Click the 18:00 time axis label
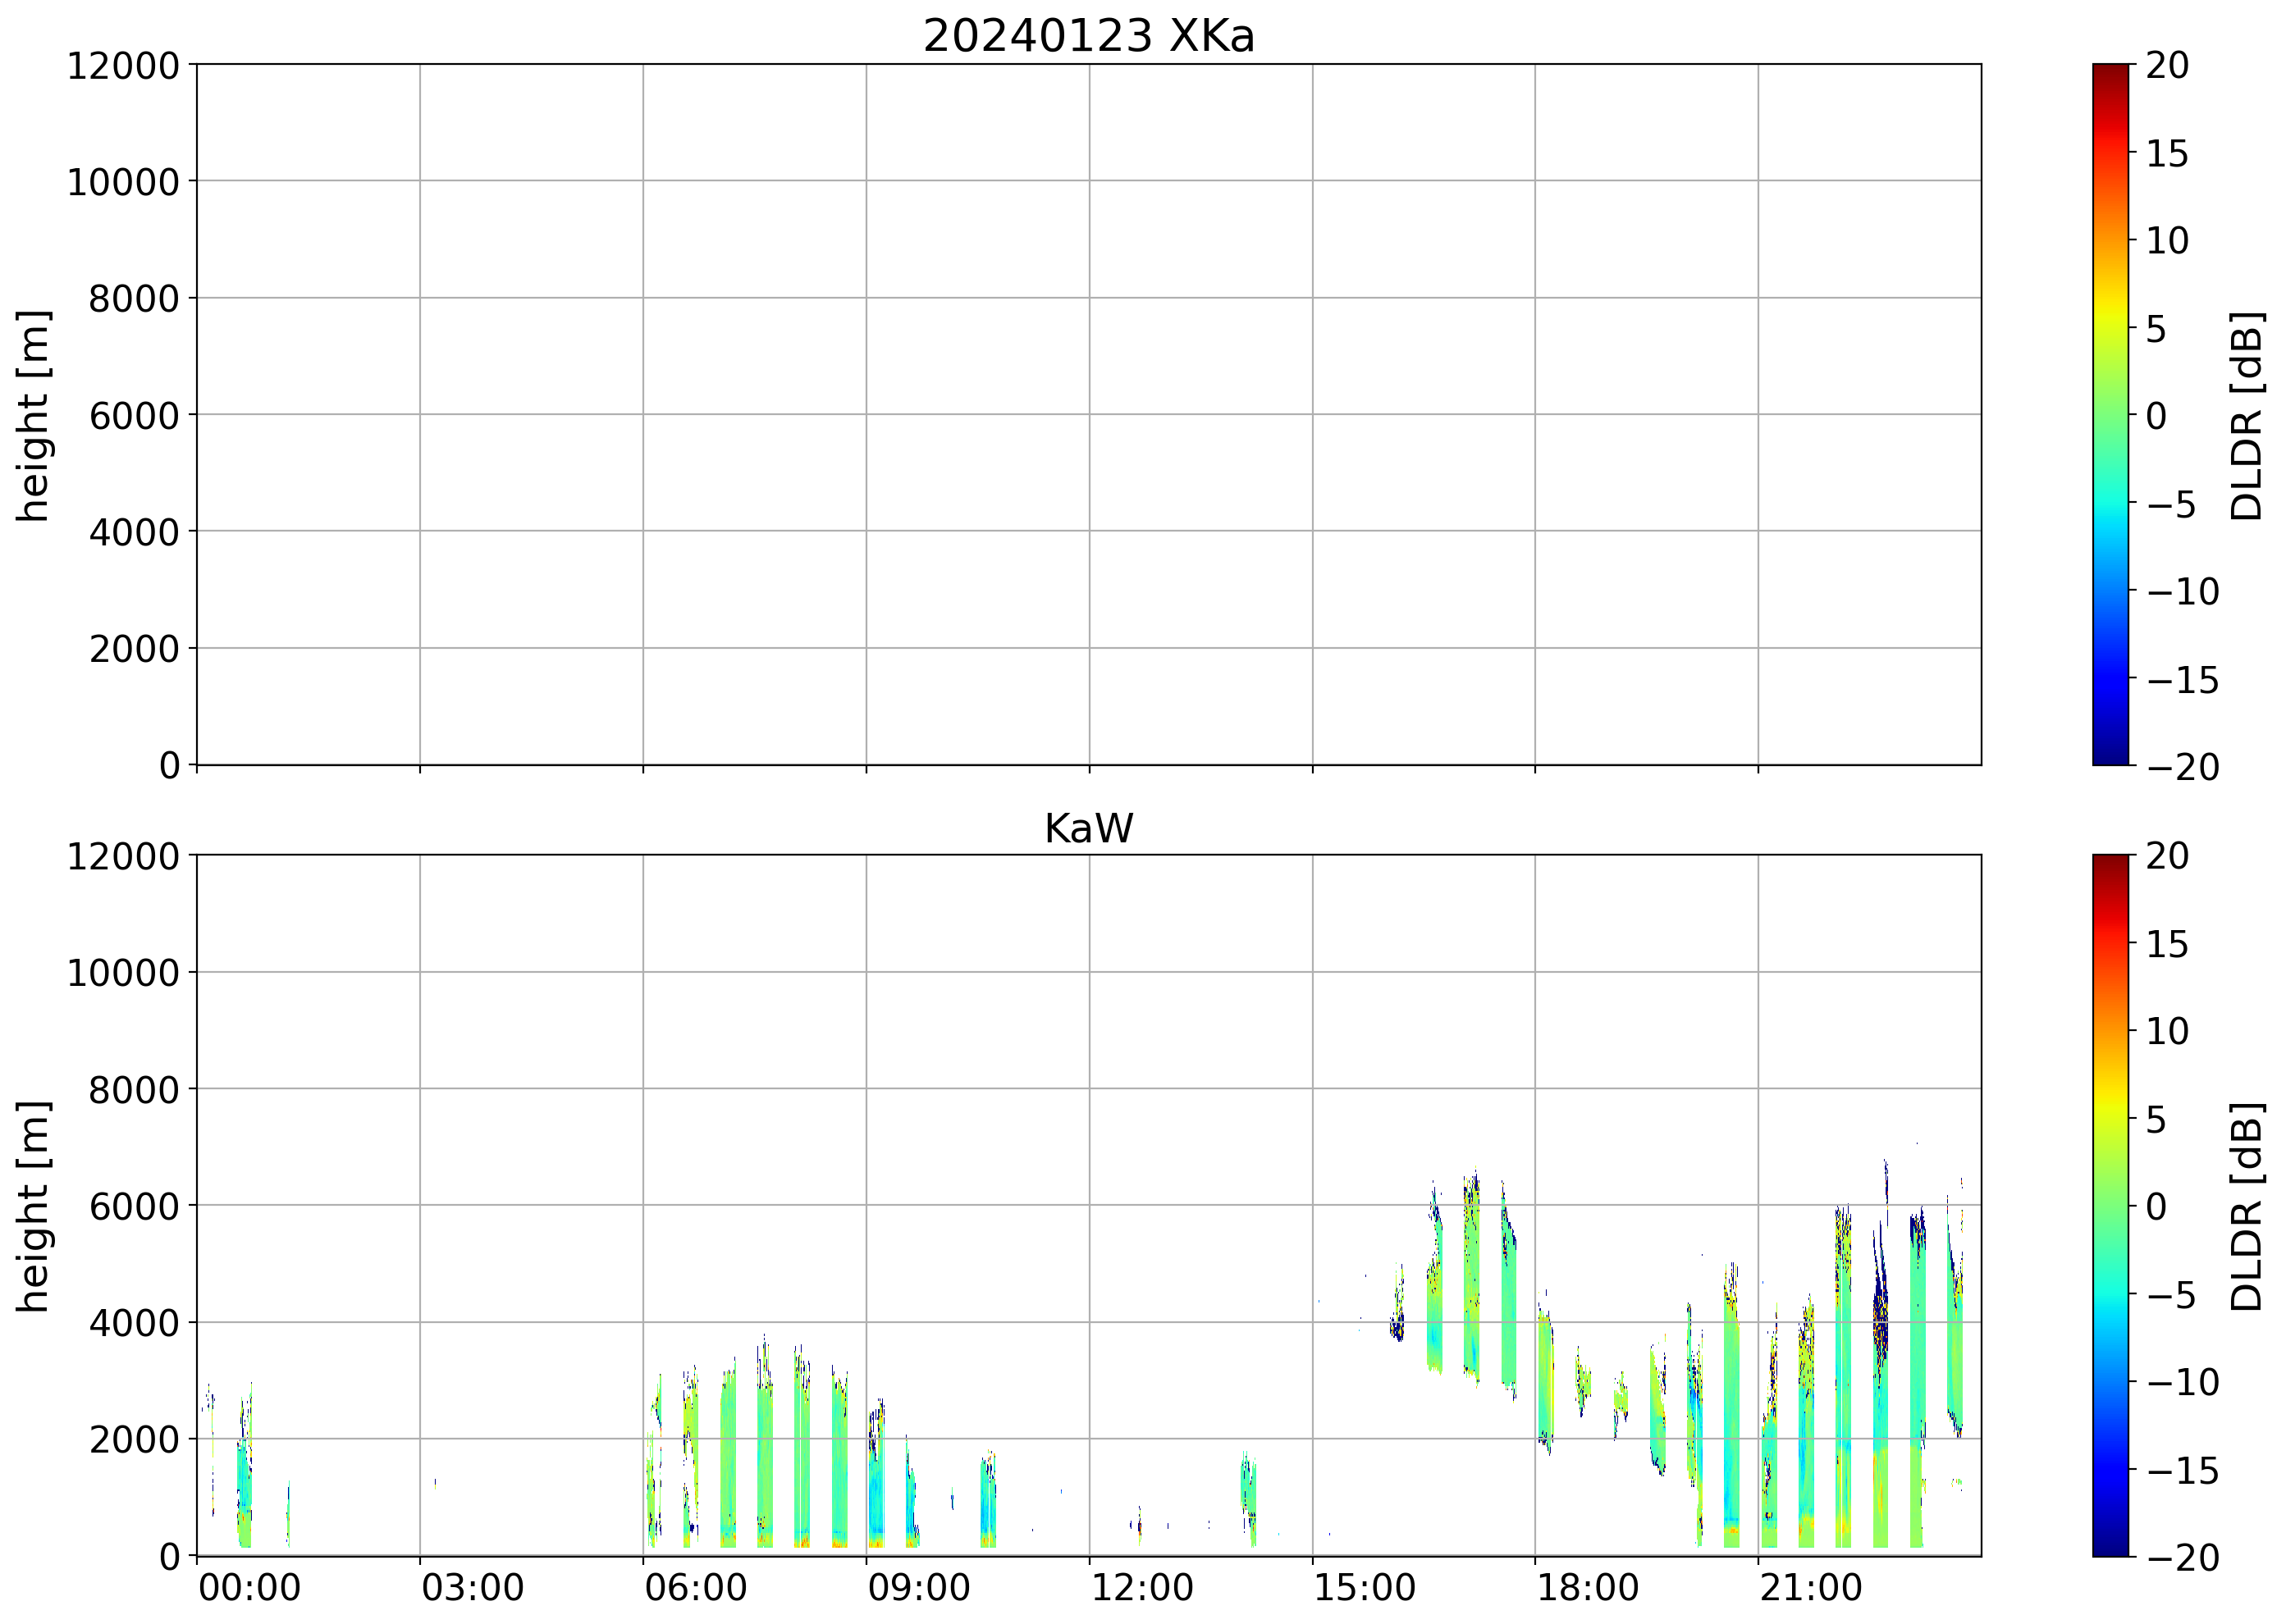The height and width of the screenshot is (1624, 2286). 1588,1588
